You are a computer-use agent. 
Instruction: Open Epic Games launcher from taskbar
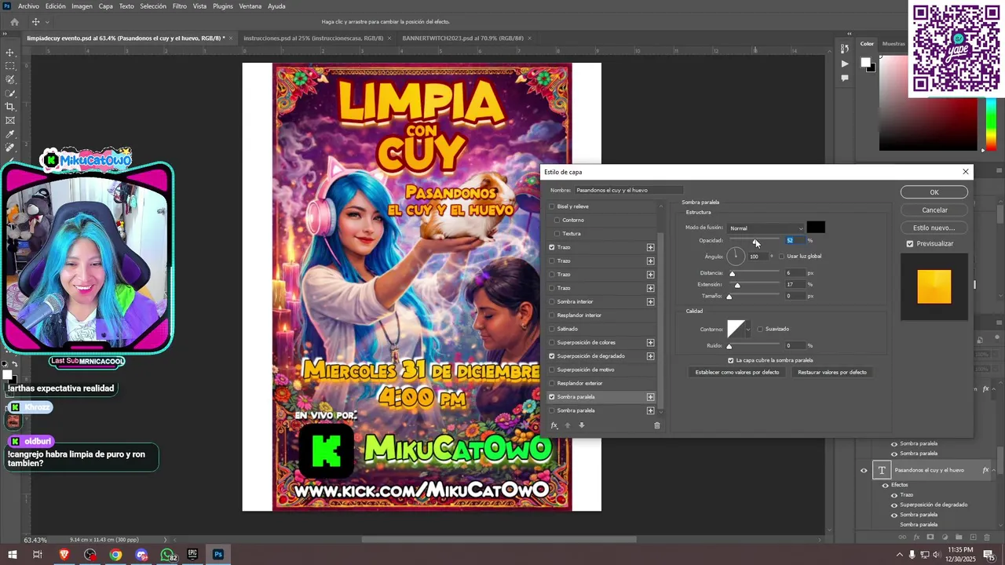pyautogui.click(x=192, y=554)
